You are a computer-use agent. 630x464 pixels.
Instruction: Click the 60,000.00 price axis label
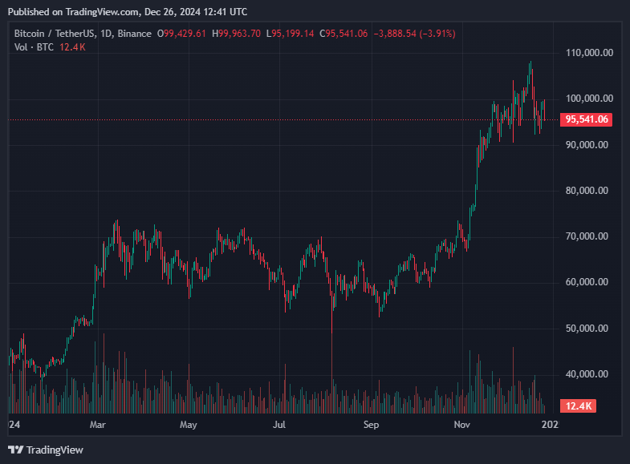587,282
